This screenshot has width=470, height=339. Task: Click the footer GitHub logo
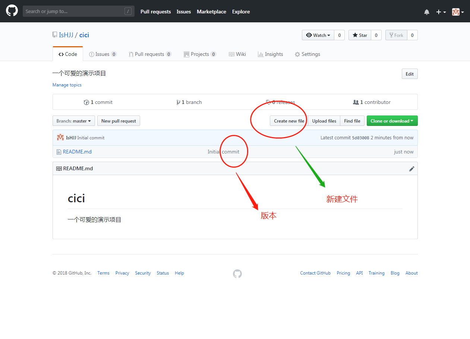237,274
